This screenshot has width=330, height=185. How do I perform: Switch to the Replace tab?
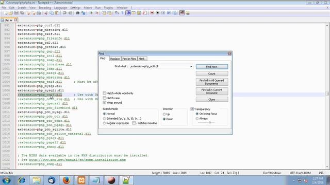tap(115, 59)
